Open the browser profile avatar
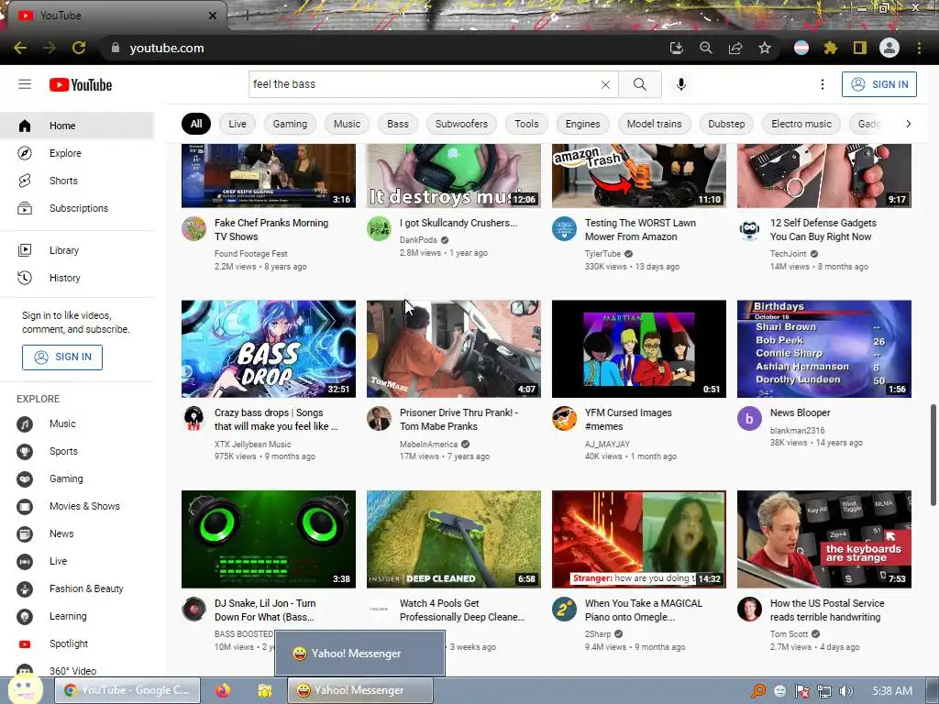 (x=889, y=48)
